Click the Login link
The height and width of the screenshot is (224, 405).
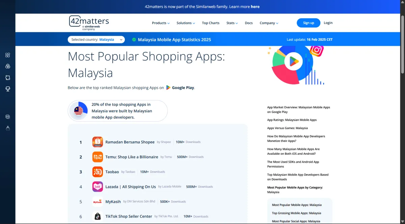pos(328,23)
